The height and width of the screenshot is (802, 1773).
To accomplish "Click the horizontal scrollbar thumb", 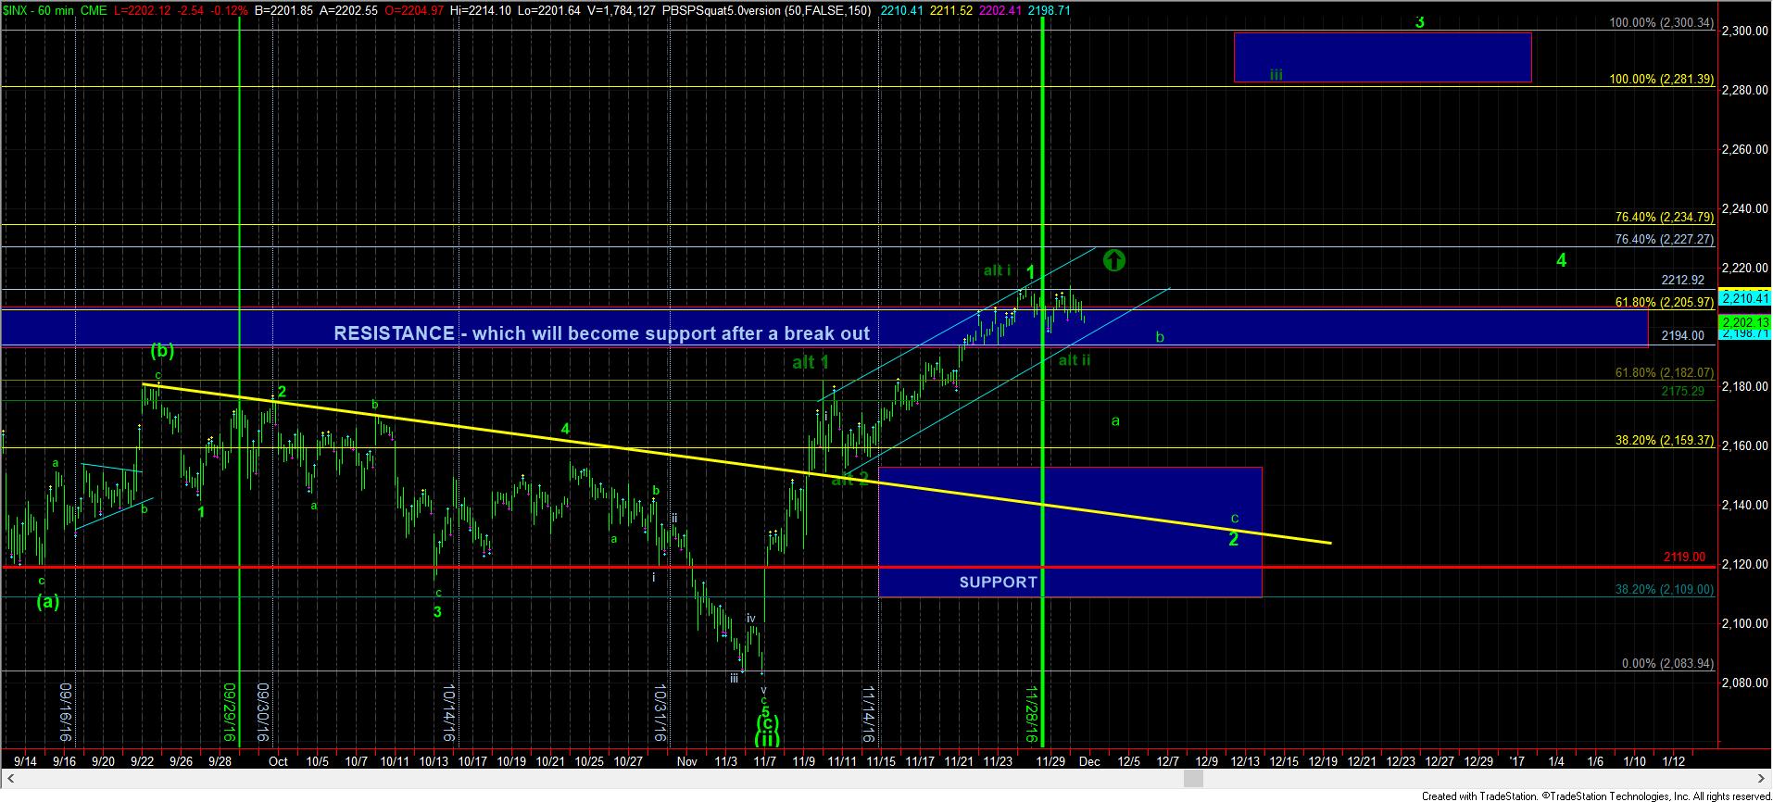I will point(1194,780).
